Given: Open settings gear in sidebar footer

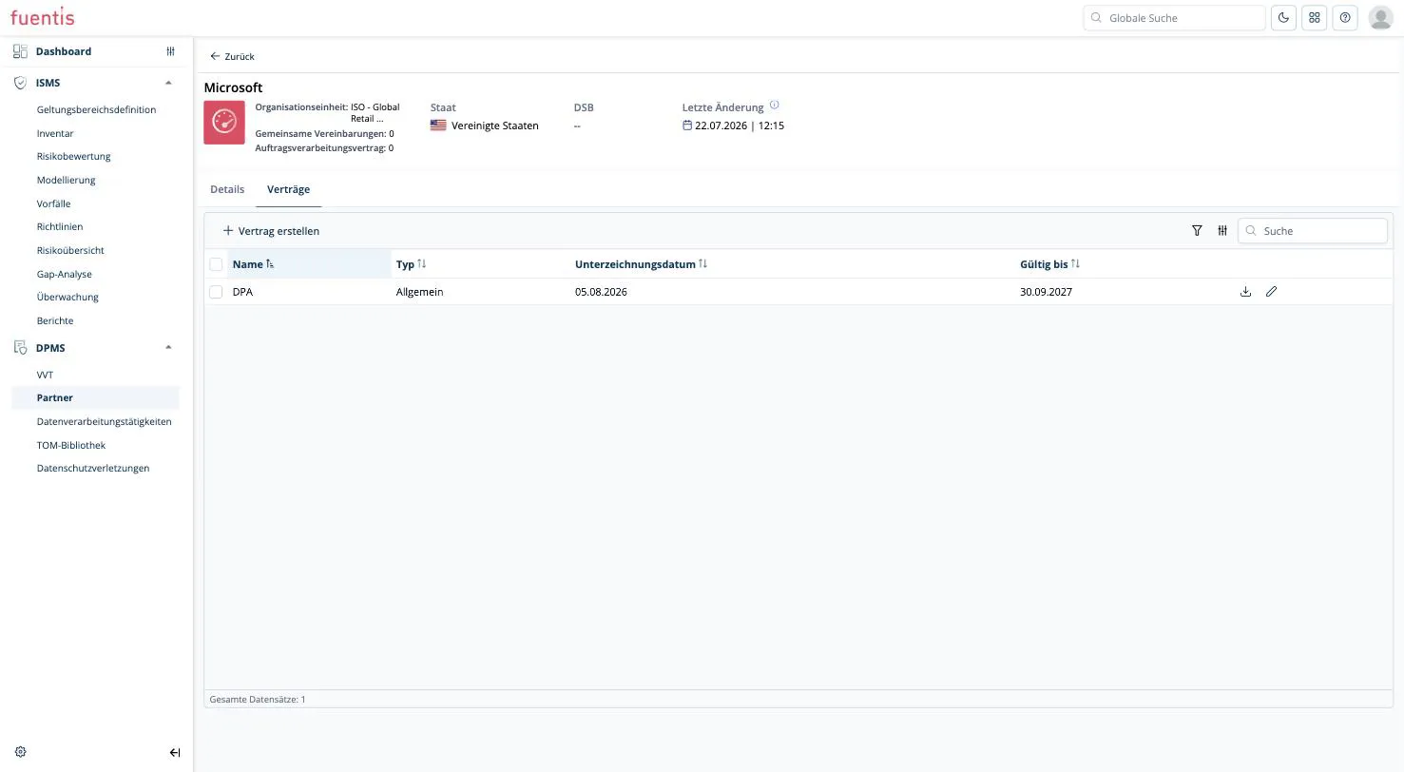Looking at the screenshot, I should click(21, 752).
